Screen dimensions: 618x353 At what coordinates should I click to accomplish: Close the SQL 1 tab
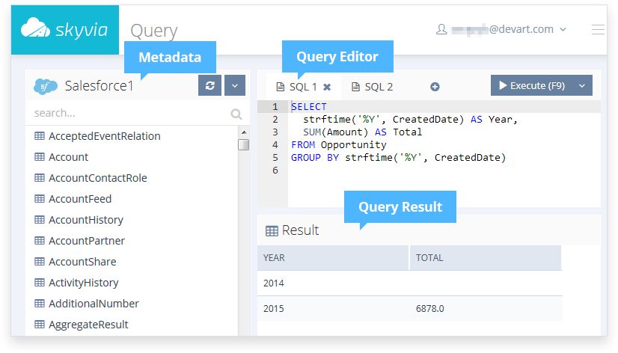pyautogui.click(x=327, y=87)
